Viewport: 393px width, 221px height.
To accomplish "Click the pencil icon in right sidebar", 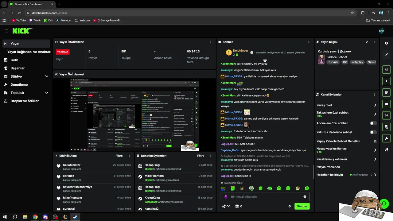I will [x=387, y=55].
